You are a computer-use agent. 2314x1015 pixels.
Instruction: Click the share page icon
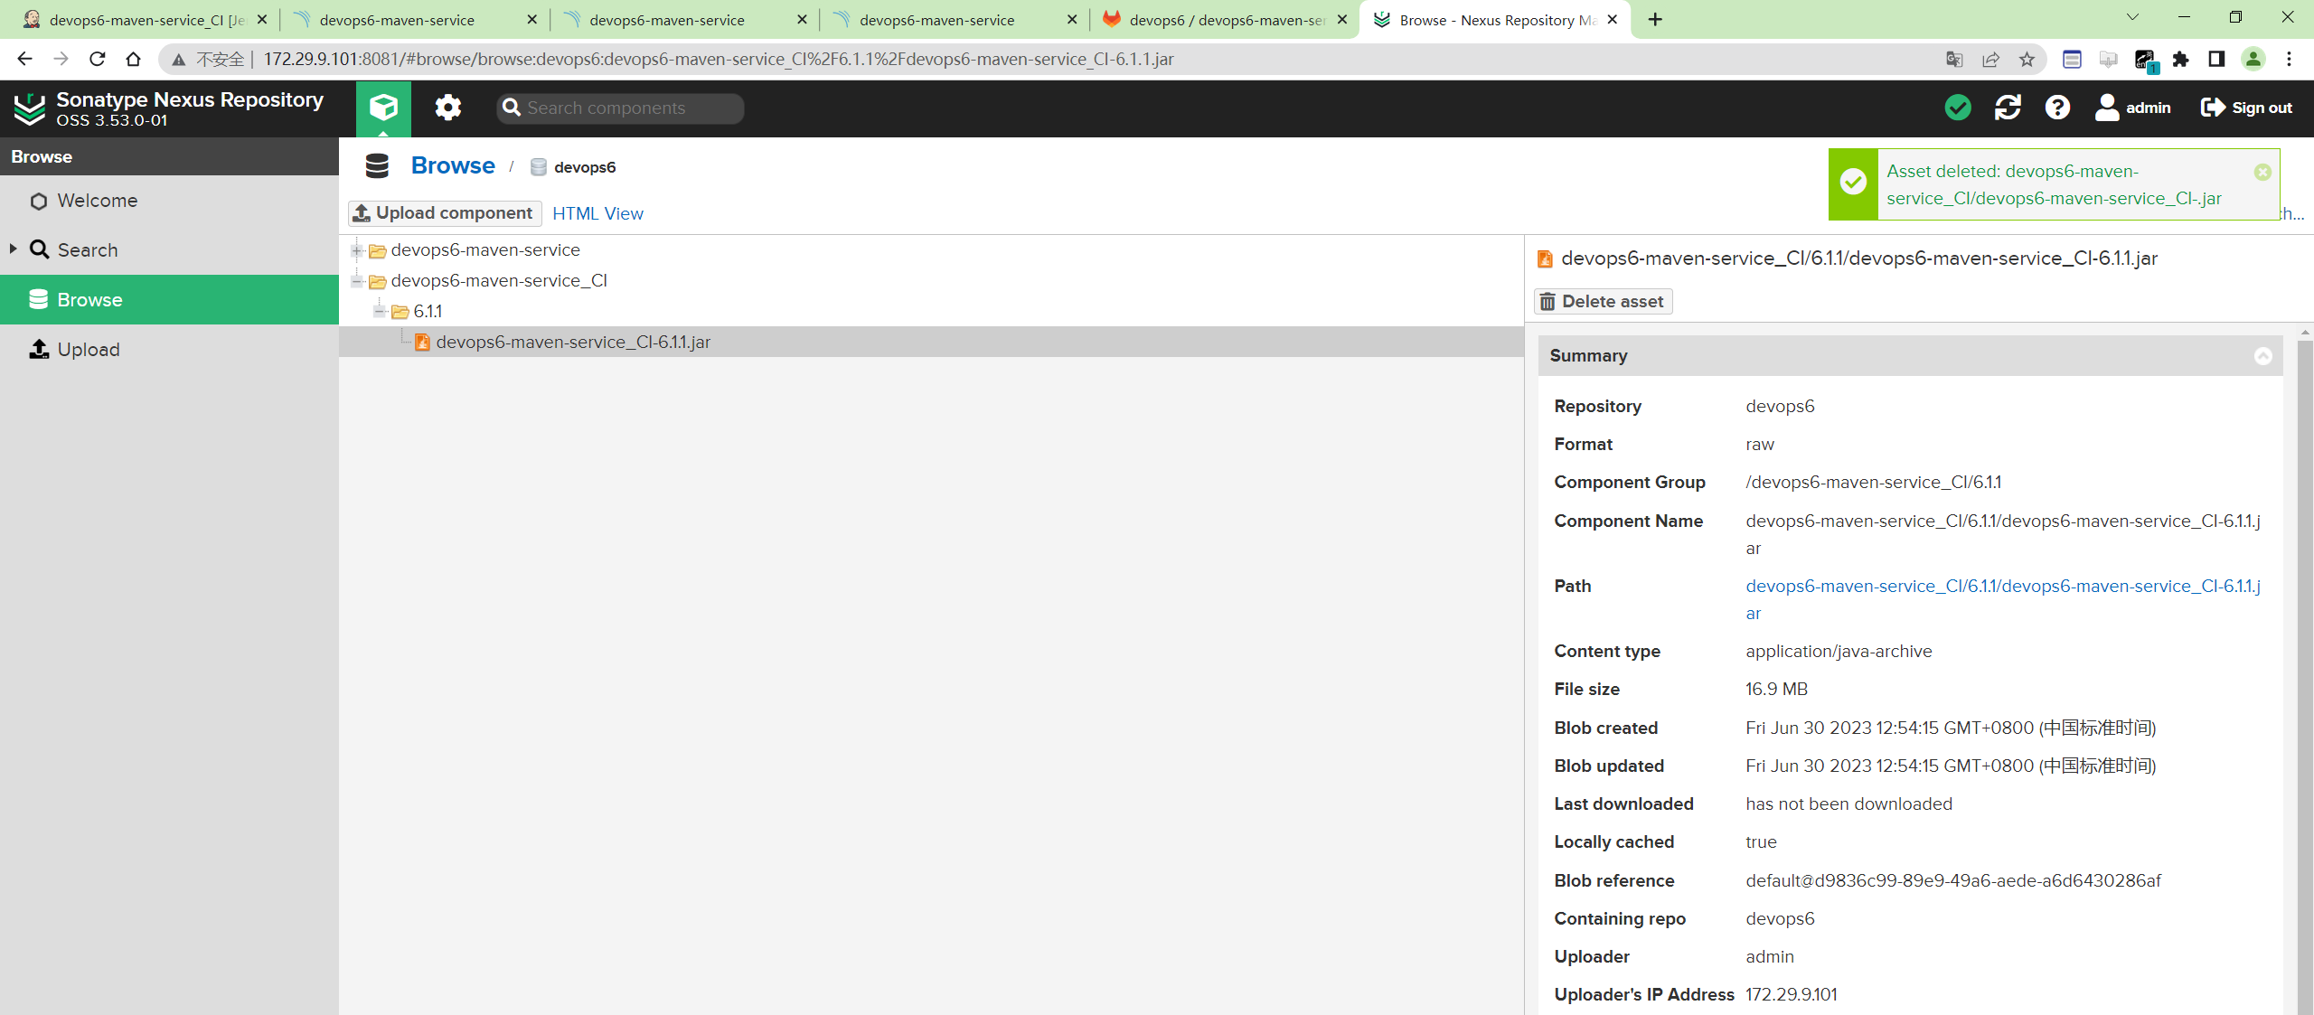coord(1990,60)
